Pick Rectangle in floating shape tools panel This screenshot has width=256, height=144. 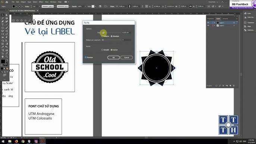point(13,21)
